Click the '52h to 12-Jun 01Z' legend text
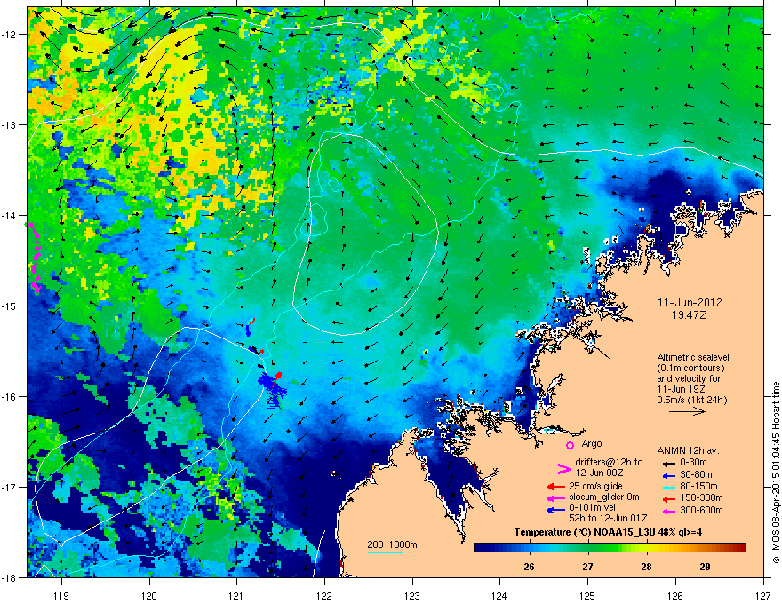This screenshot has height=604, width=782. point(608,518)
